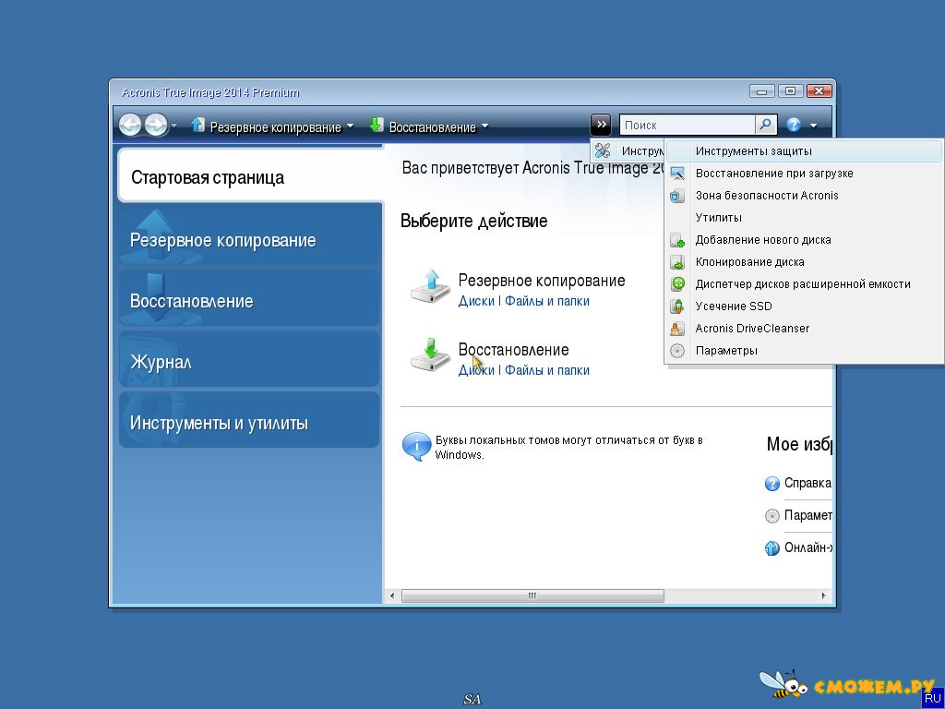Click Файлы и папки under Восстановление

547,370
